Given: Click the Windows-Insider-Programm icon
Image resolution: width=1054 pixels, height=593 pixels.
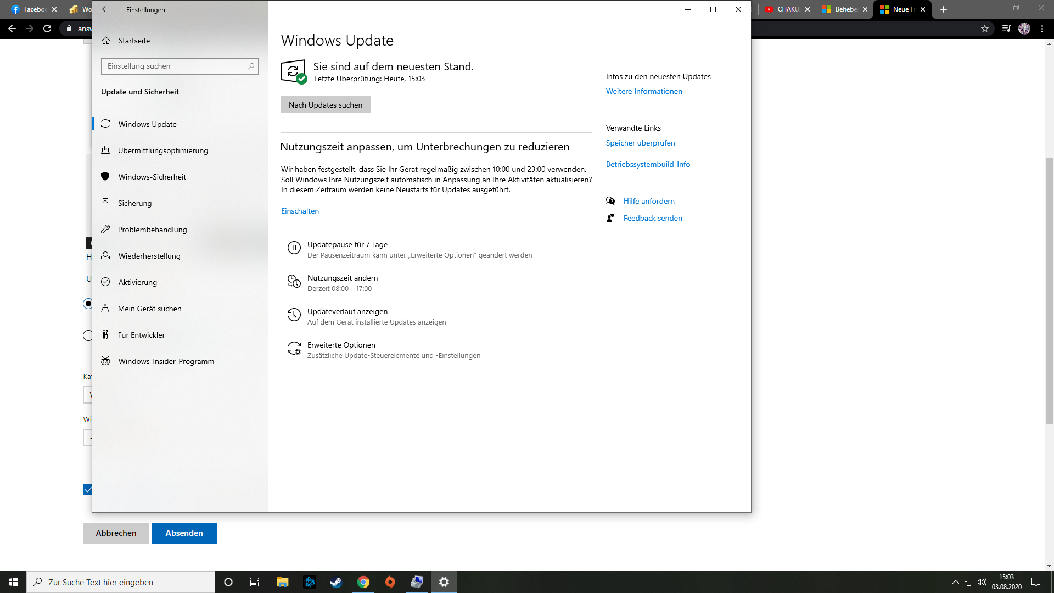Looking at the screenshot, I should (x=106, y=361).
